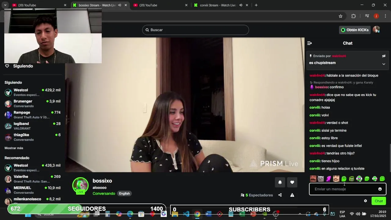
Task: Open Visual Studio Code from taskbar
Action: click(x=186, y=214)
